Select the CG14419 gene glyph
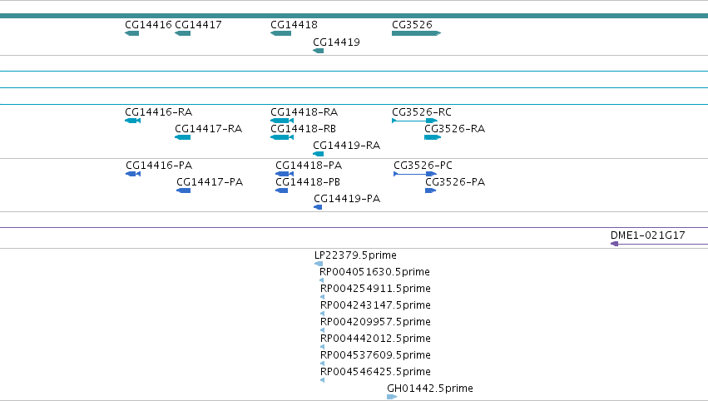Screen dimensions: 708x401 (x=319, y=51)
